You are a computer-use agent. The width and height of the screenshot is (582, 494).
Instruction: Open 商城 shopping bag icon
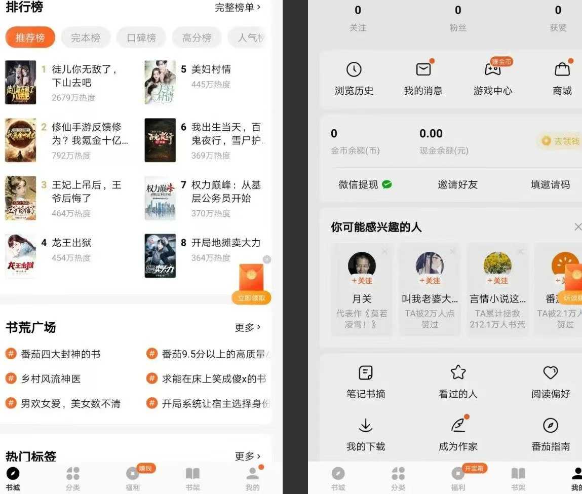(x=562, y=69)
